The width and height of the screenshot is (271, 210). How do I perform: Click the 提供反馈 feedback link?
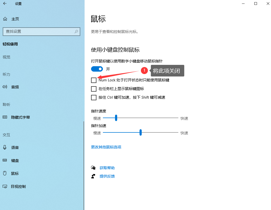(x=107, y=176)
